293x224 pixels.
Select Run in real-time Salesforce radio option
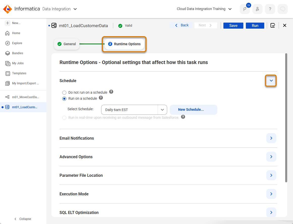point(64,118)
